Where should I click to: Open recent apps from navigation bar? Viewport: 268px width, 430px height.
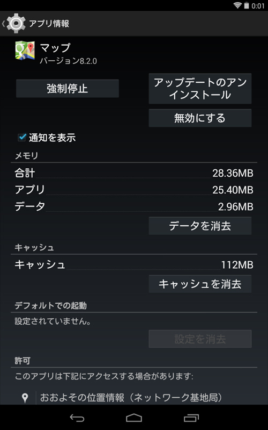[x=191, y=418]
